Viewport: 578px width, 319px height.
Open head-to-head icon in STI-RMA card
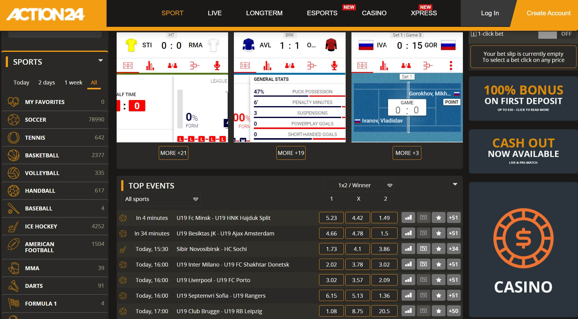[x=173, y=66]
